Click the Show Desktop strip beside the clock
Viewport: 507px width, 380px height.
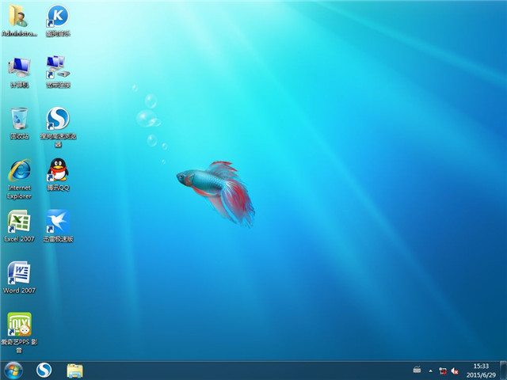504,370
